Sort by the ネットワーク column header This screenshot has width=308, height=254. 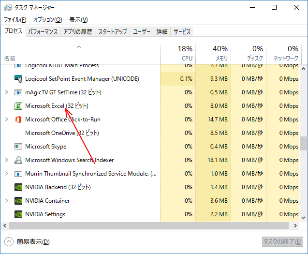click(x=284, y=53)
